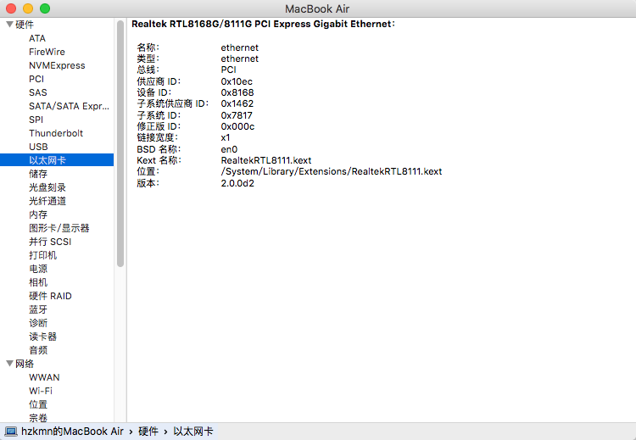
Task: Click the BSD 名称 value en0
Action: click(x=229, y=149)
